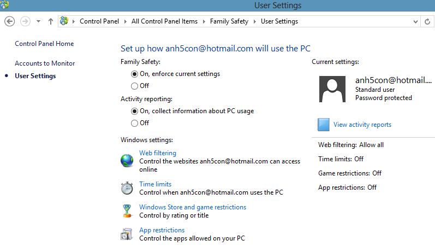Click the 'Password protected' account label
435x246 pixels.
[384, 98]
